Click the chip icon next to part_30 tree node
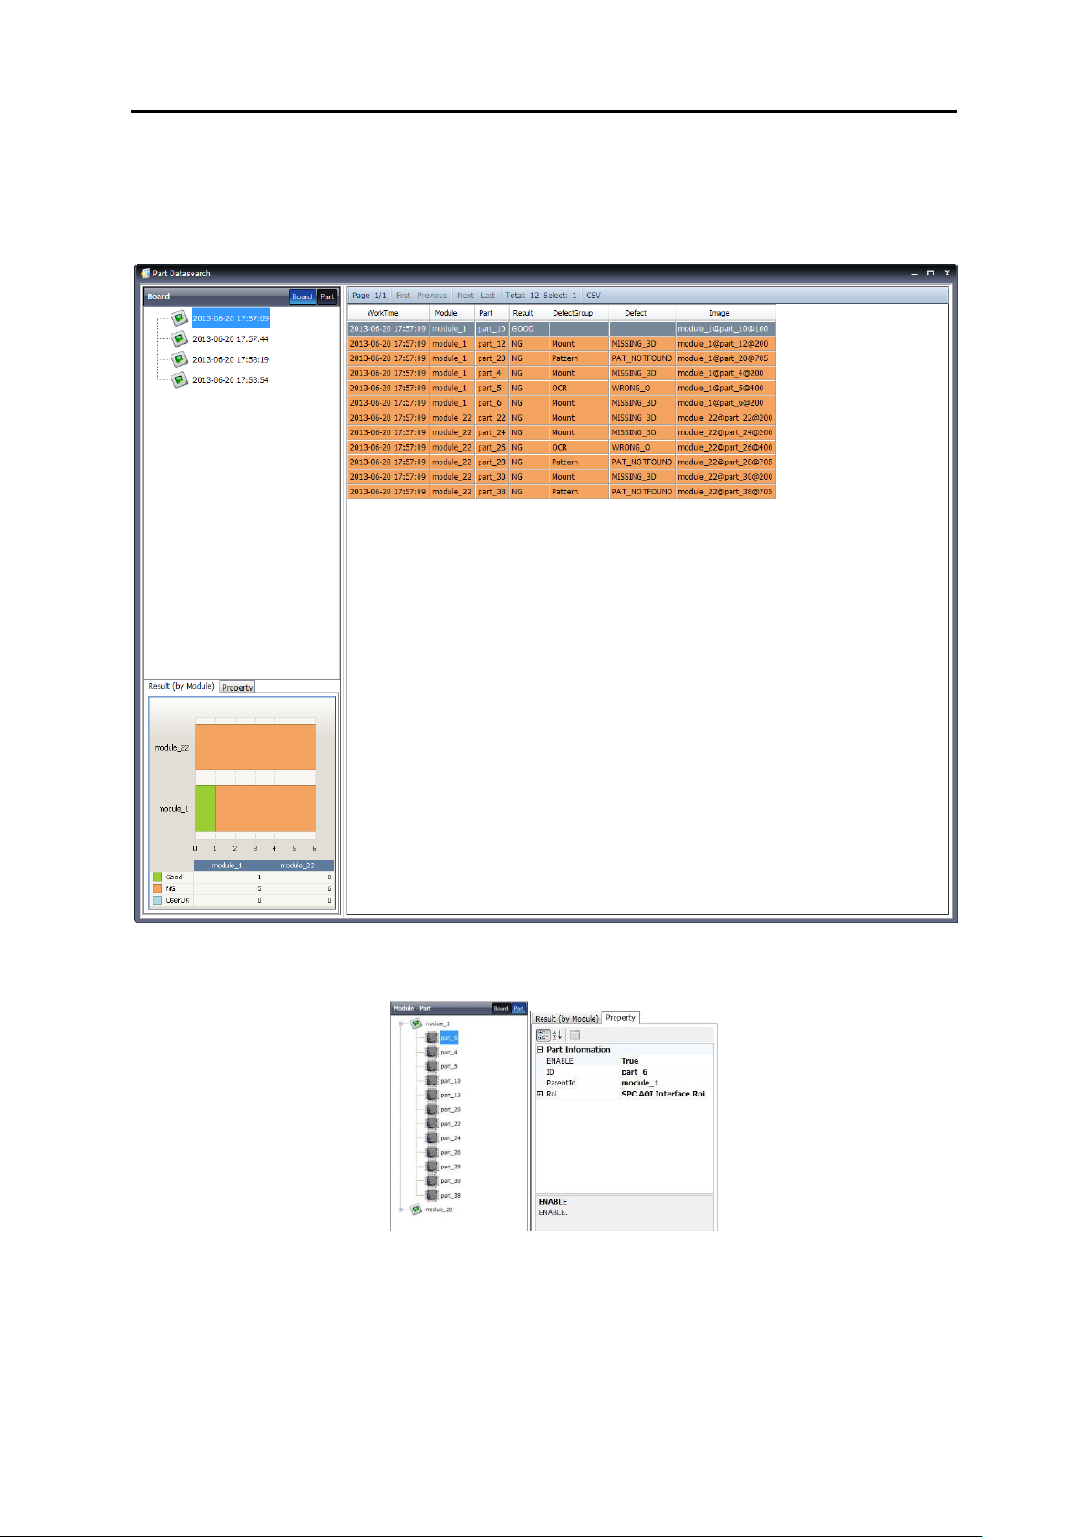Screen dimensions: 1087x1537 432,1181
